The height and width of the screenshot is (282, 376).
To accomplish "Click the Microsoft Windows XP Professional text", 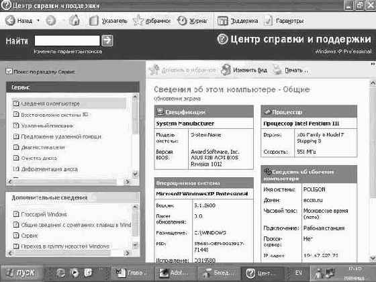I will point(201,193).
